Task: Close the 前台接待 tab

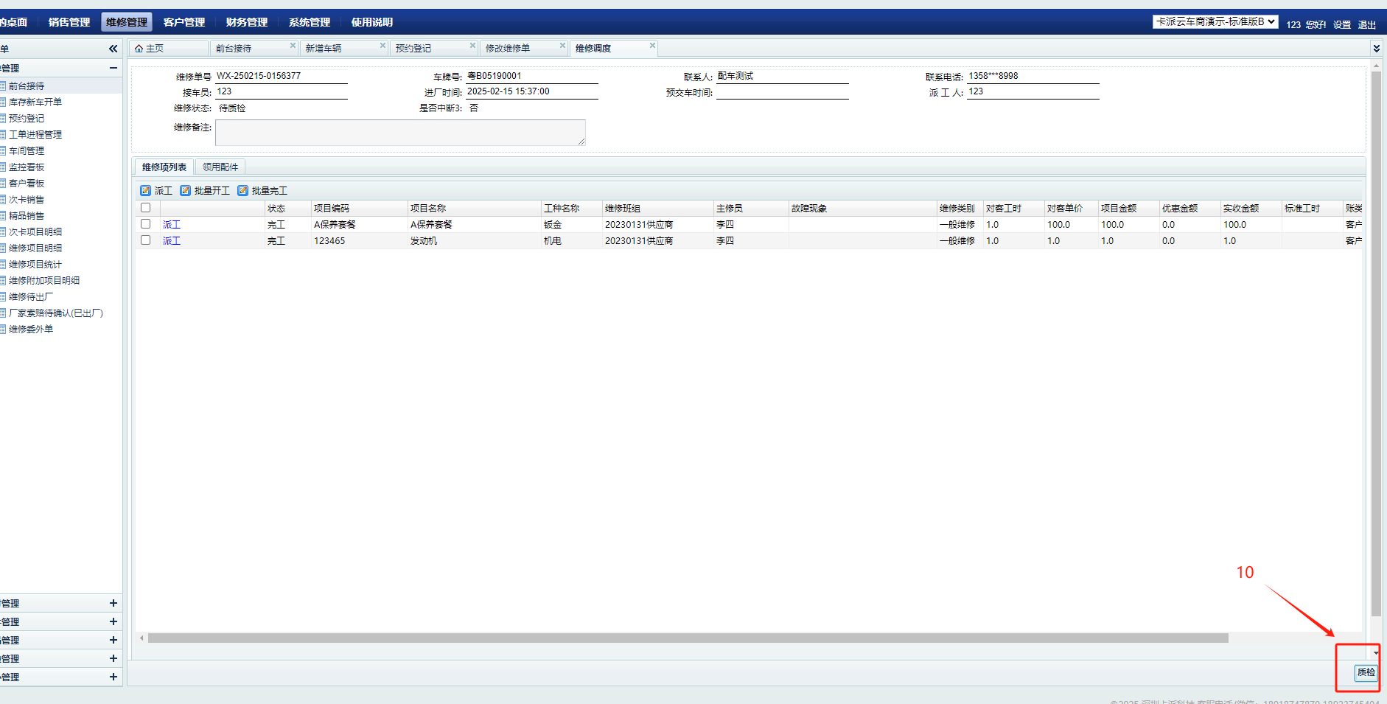Action: pyautogui.click(x=293, y=46)
